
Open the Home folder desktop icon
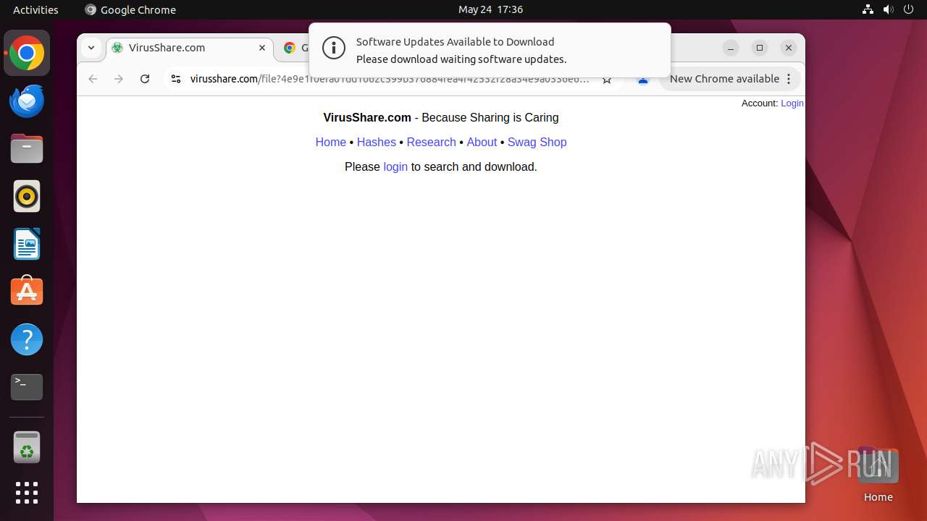pos(878,474)
